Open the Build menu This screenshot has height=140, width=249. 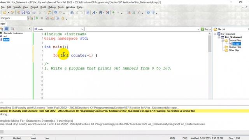coord(43,7)
